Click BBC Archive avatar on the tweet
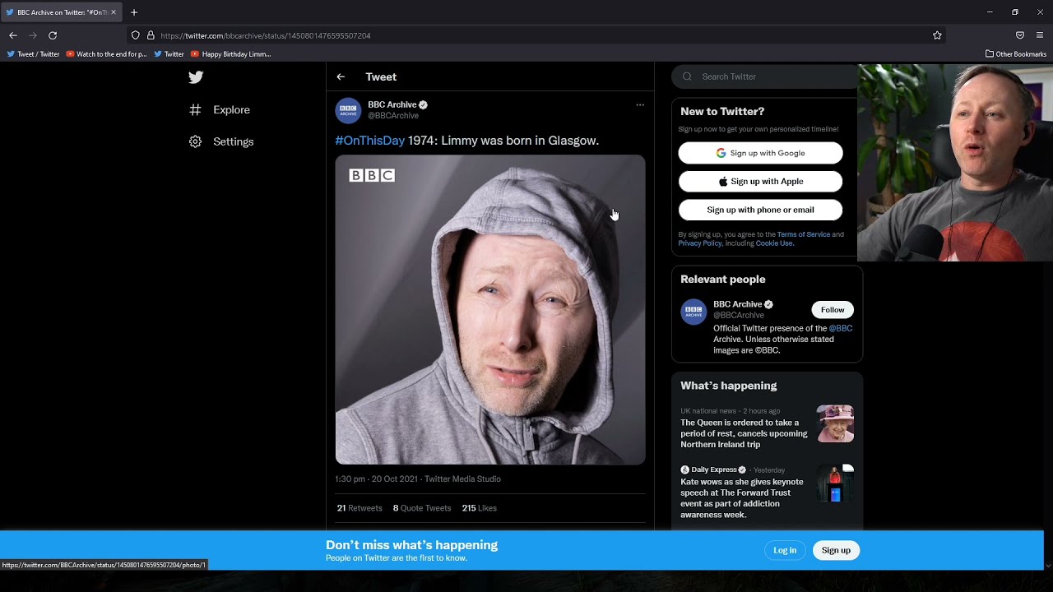This screenshot has width=1053, height=592. tap(348, 110)
